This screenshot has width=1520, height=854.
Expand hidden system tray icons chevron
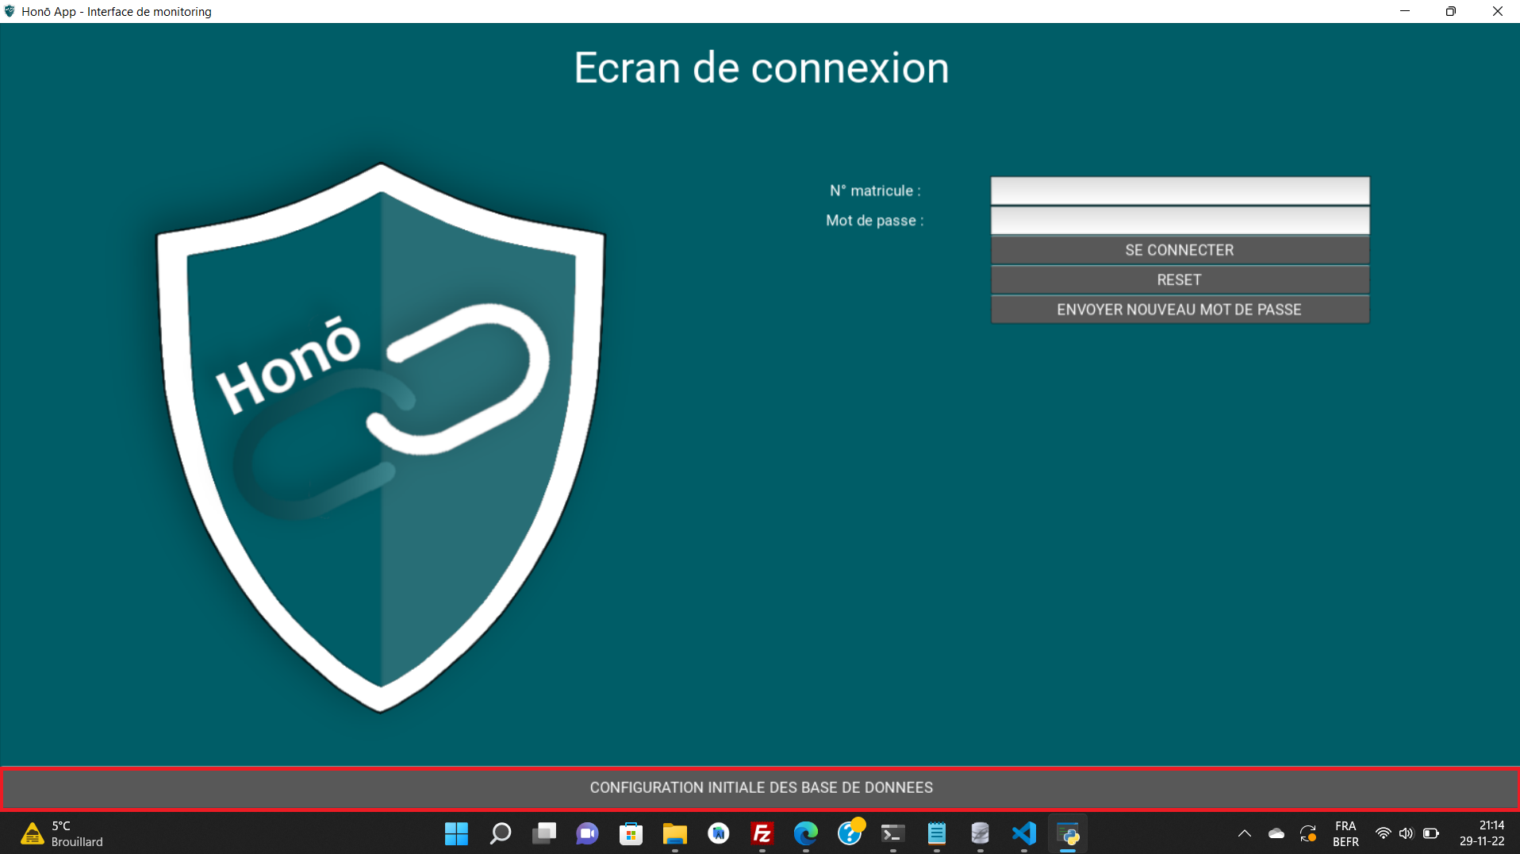click(x=1244, y=833)
